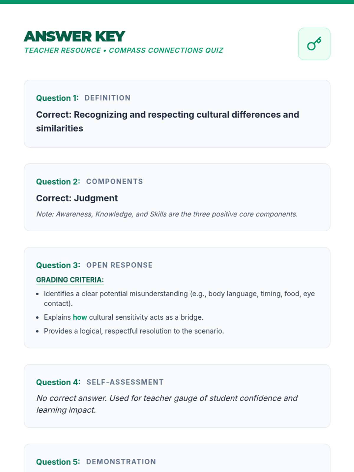Click the Question 3 label

pos(58,265)
